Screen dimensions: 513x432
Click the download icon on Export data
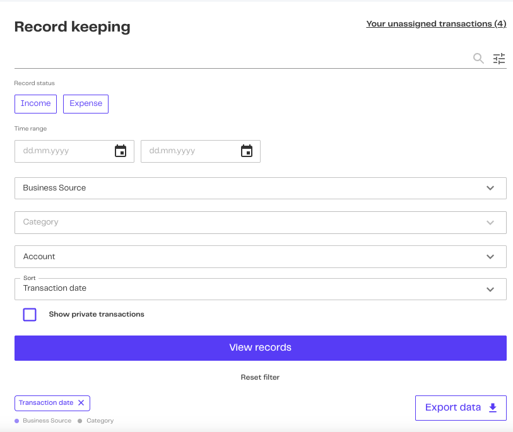coord(493,407)
